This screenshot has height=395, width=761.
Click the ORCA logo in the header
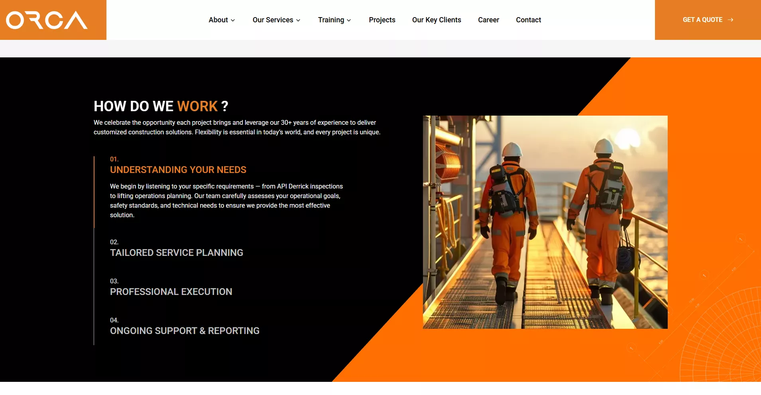(x=47, y=20)
